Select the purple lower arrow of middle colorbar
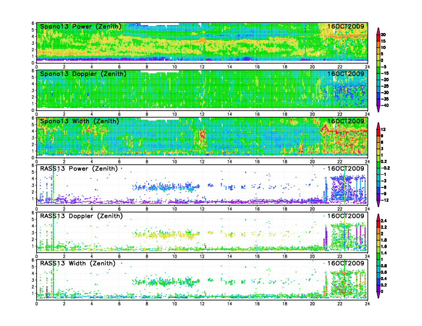 378,203
